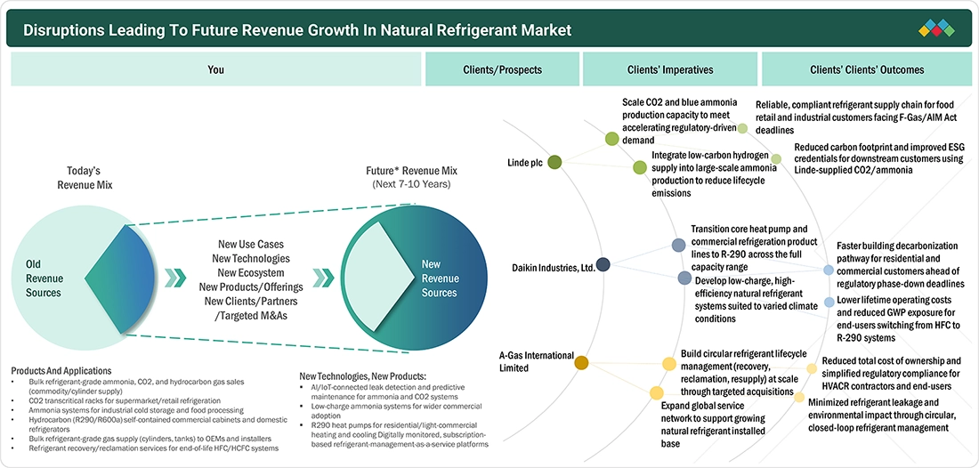This screenshot has width=979, height=468.
Task: Click the pale green dot for Reliable, compliant refrigerant supply
Action: pyautogui.click(x=742, y=128)
